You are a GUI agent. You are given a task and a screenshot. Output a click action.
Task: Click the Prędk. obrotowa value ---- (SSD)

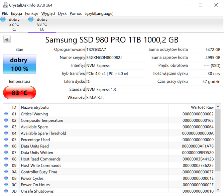(x=204, y=66)
